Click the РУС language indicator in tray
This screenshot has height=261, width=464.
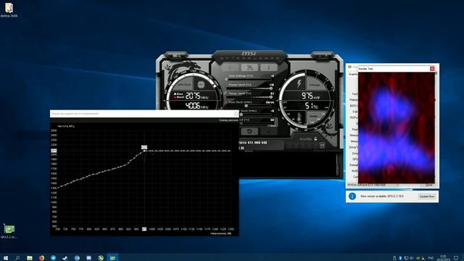(431, 258)
